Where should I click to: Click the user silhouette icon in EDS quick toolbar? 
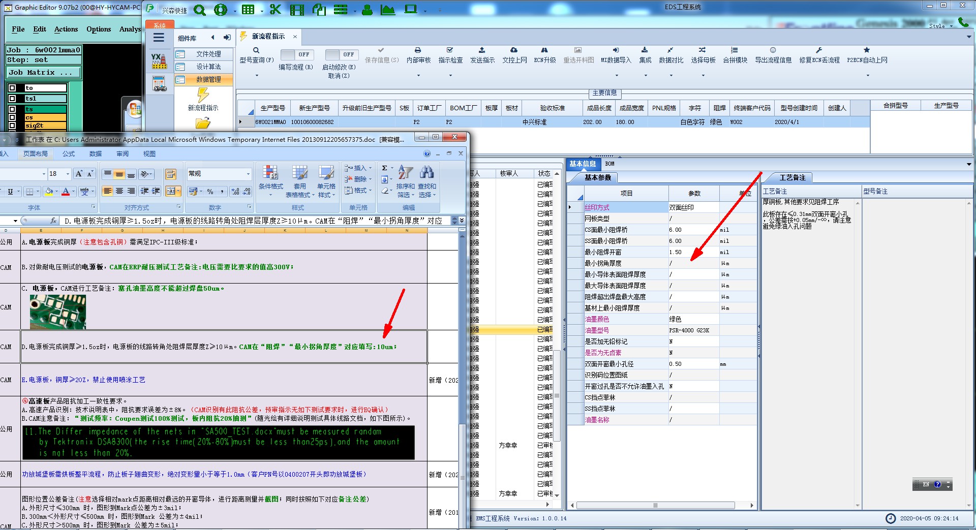(x=367, y=10)
